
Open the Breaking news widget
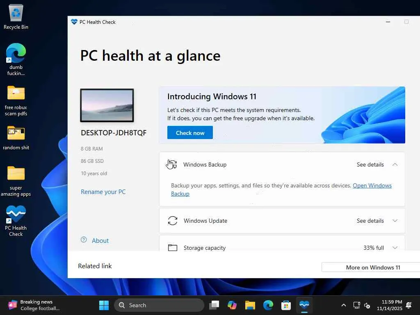click(34, 305)
